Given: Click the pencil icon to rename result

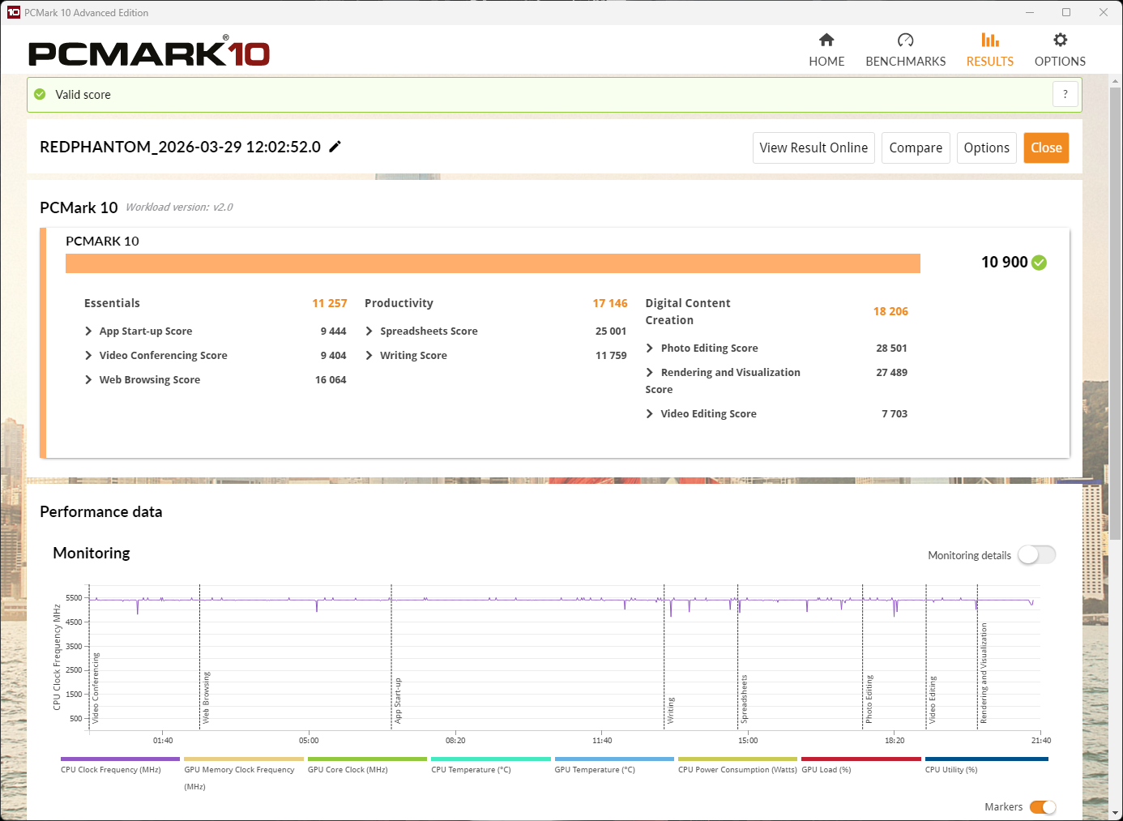Looking at the screenshot, I should [x=335, y=147].
